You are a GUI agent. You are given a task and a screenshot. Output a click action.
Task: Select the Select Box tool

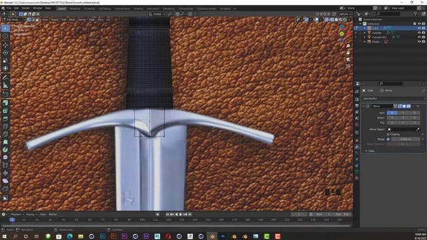click(x=5, y=28)
